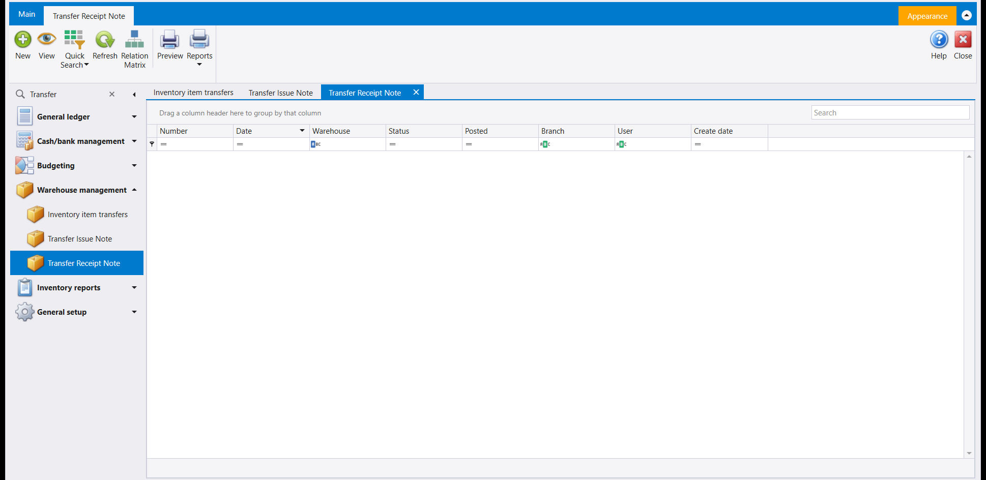The image size is (986, 480).
Task: Collapse the ribbon with the top-right arrow
Action: pyautogui.click(x=967, y=15)
